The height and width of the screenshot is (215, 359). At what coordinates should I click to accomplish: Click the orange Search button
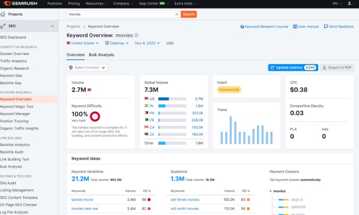(189, 14)
